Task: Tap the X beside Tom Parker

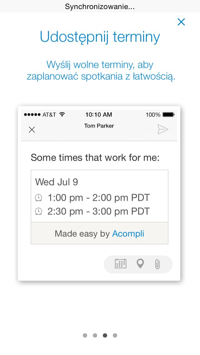Action: [x=32, y=130]
